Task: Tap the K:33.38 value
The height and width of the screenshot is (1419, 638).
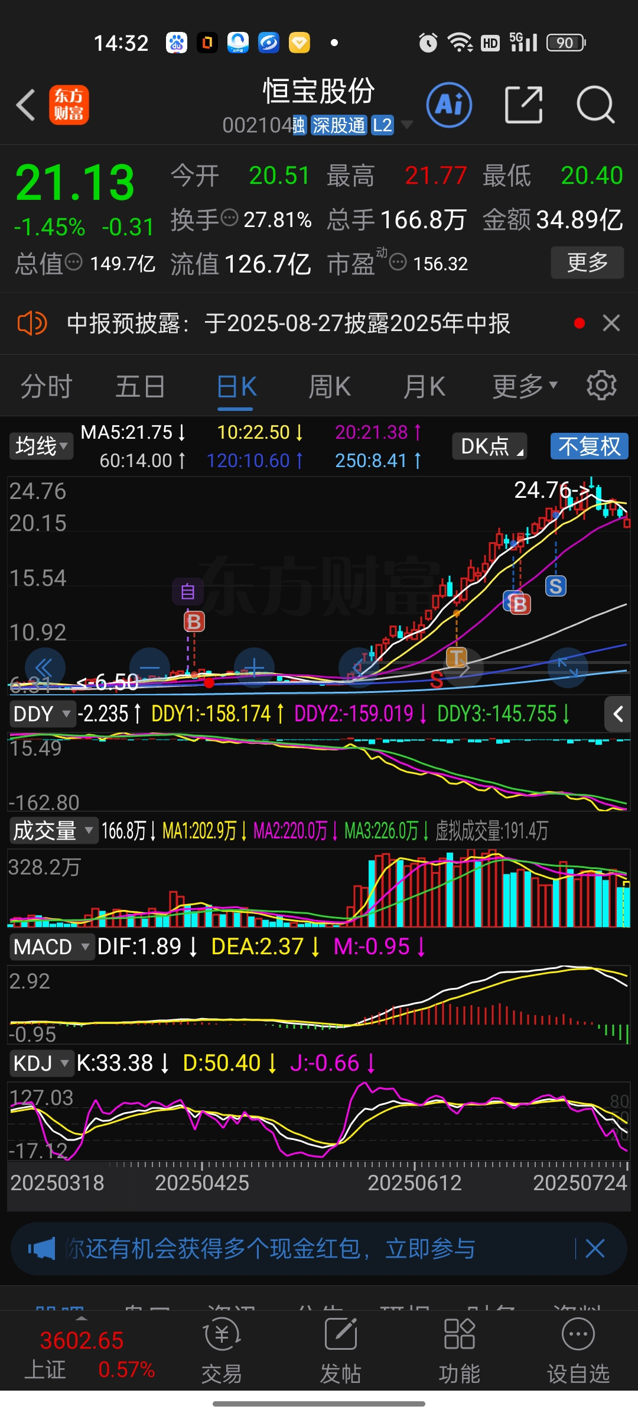Action: point(123,1063)
